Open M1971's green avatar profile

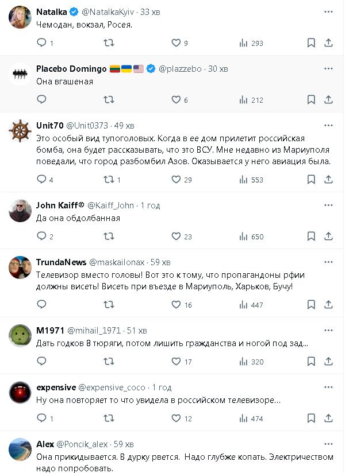(x=20, y=336)
